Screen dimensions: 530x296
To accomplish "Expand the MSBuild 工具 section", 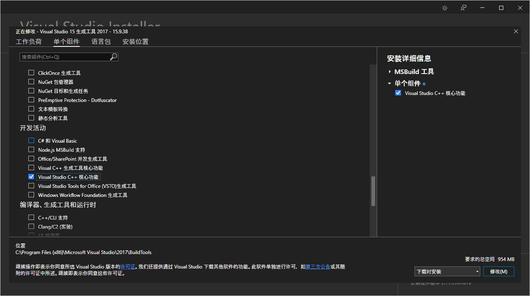I will (389, 72).
